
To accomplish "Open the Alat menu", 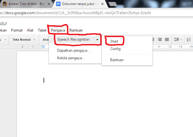I will coord(30,30).
